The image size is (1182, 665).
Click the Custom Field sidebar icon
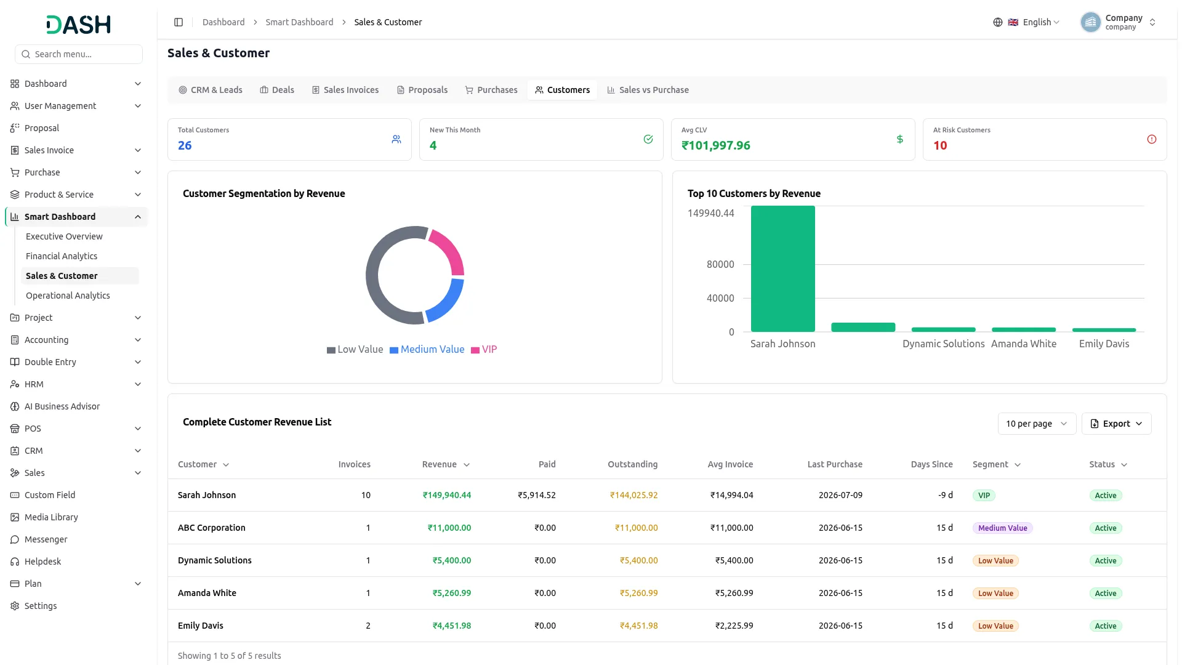[x=15, y=495]
